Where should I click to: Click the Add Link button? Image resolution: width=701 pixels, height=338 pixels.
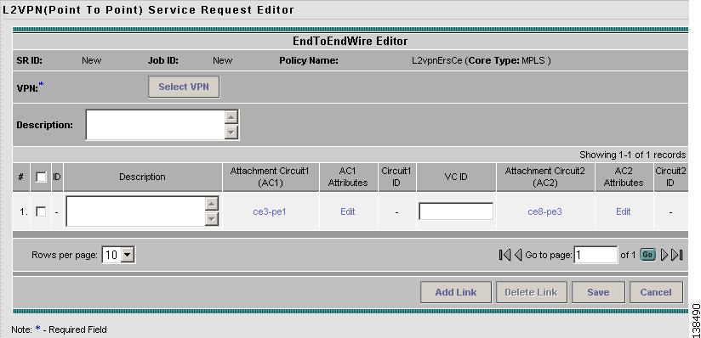point(455,292)
